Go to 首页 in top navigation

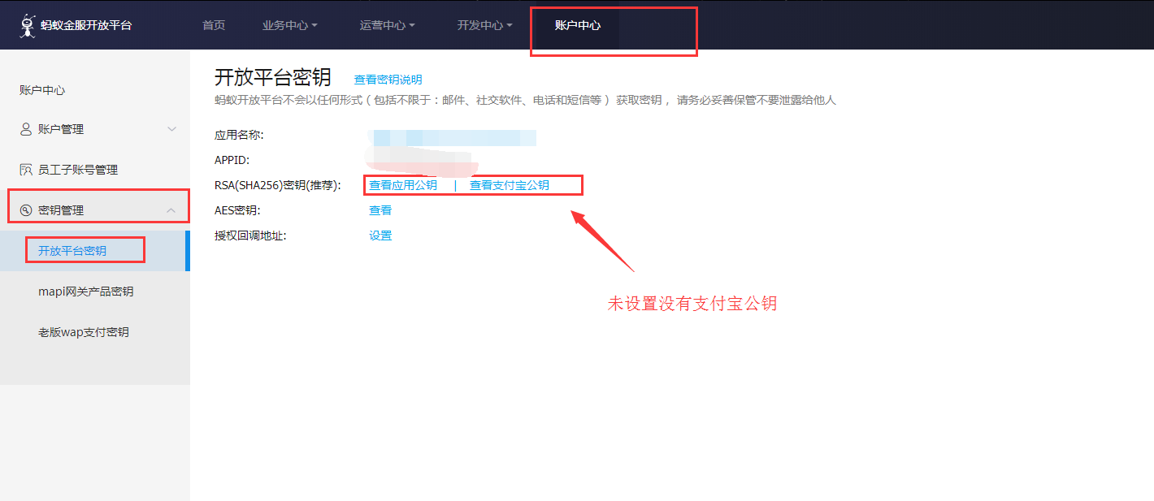coord(214,25)
